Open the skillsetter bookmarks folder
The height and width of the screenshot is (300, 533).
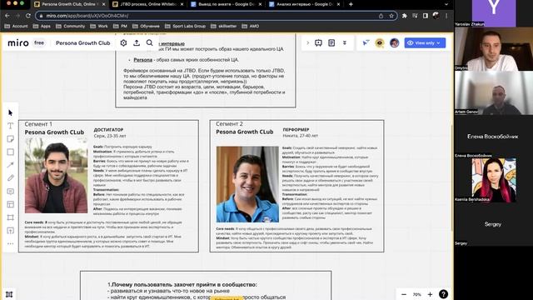point(224,26)
